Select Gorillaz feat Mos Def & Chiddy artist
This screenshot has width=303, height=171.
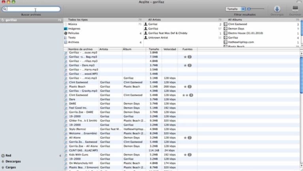click(183, 33)
